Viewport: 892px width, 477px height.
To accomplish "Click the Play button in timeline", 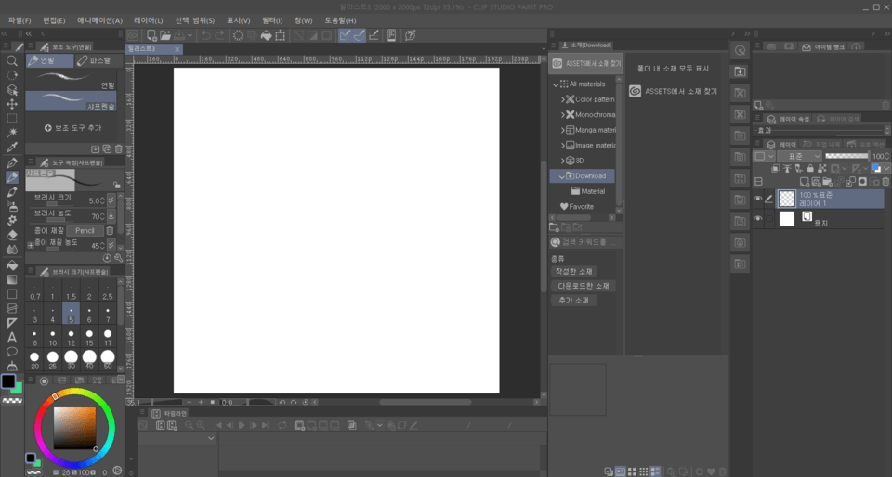I will pyautogui.click(x=242, y=425).
